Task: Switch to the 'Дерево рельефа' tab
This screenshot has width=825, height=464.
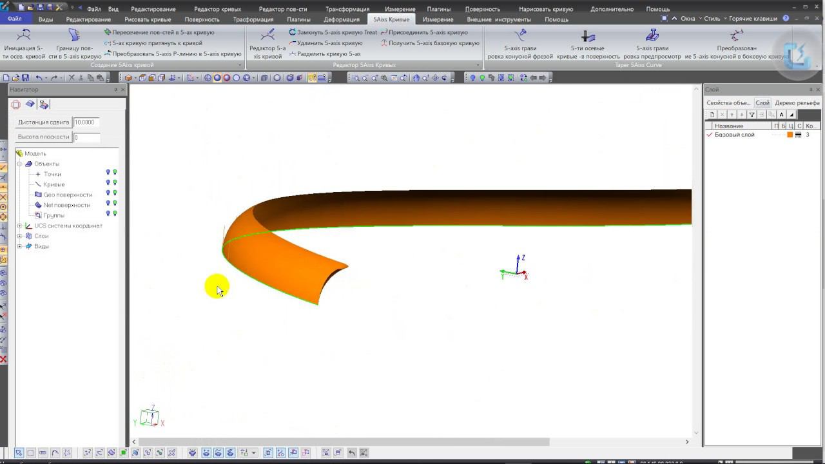Action: pos(797,103)
